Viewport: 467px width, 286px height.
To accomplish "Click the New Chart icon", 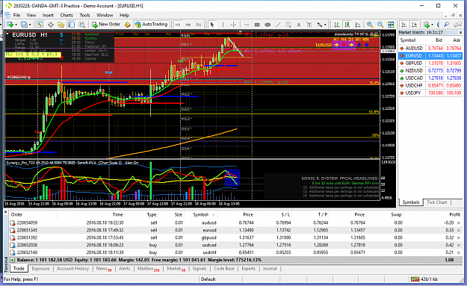I will [10, 25].
